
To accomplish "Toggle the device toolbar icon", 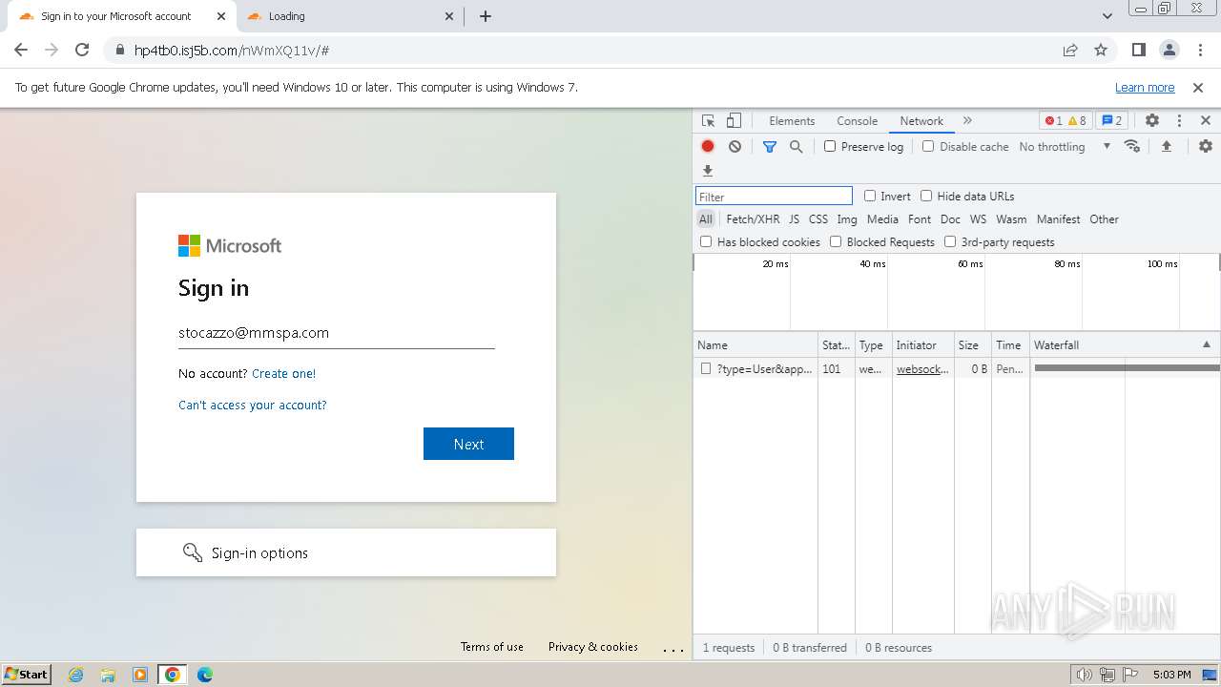I will point(734,121).
